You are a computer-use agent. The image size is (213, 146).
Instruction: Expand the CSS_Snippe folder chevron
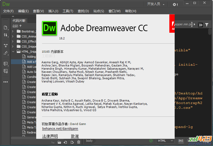pos(13,47)
